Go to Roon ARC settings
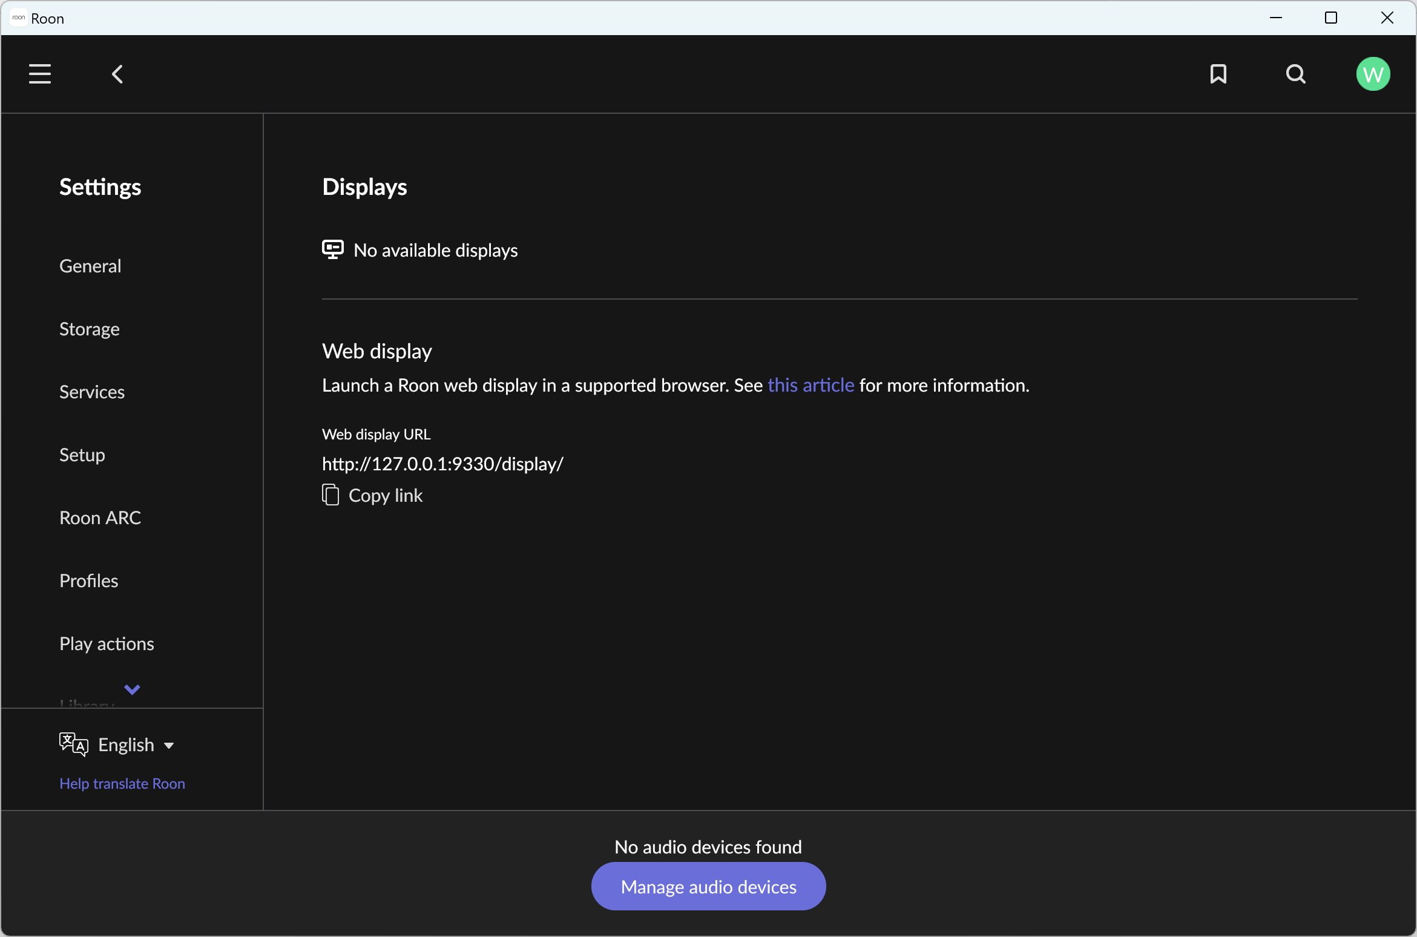This screenshot has height=937, width=1417. tap(100, 518)
